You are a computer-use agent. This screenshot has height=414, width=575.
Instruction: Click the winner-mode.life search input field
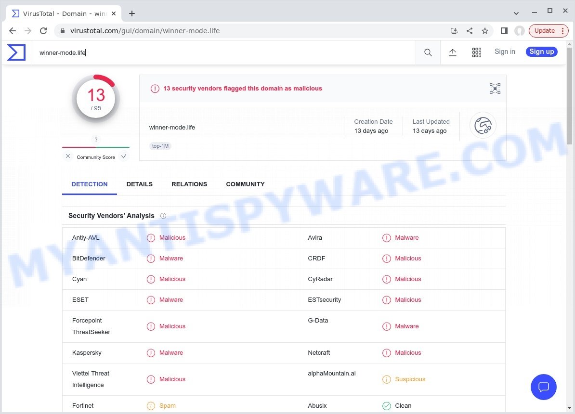(224, 52)
